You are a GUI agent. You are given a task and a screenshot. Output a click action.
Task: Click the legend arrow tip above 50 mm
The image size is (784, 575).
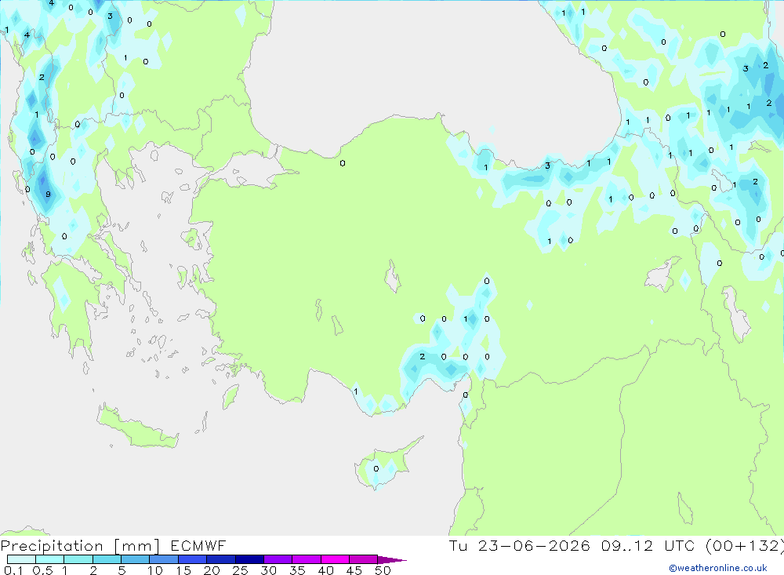click(392, 560)
